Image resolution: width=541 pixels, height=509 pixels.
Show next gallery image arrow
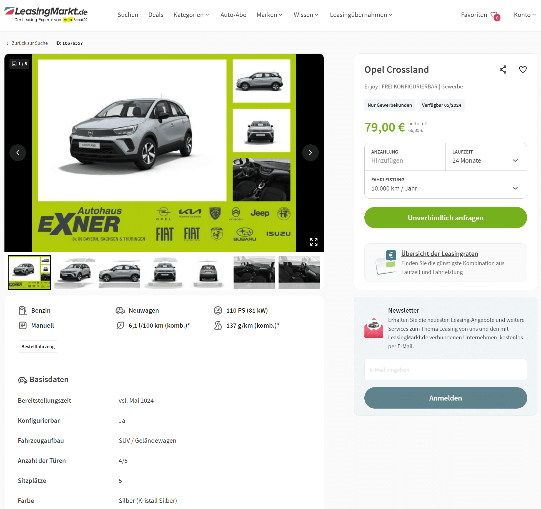pyautogui.click(x=310, y=153)
